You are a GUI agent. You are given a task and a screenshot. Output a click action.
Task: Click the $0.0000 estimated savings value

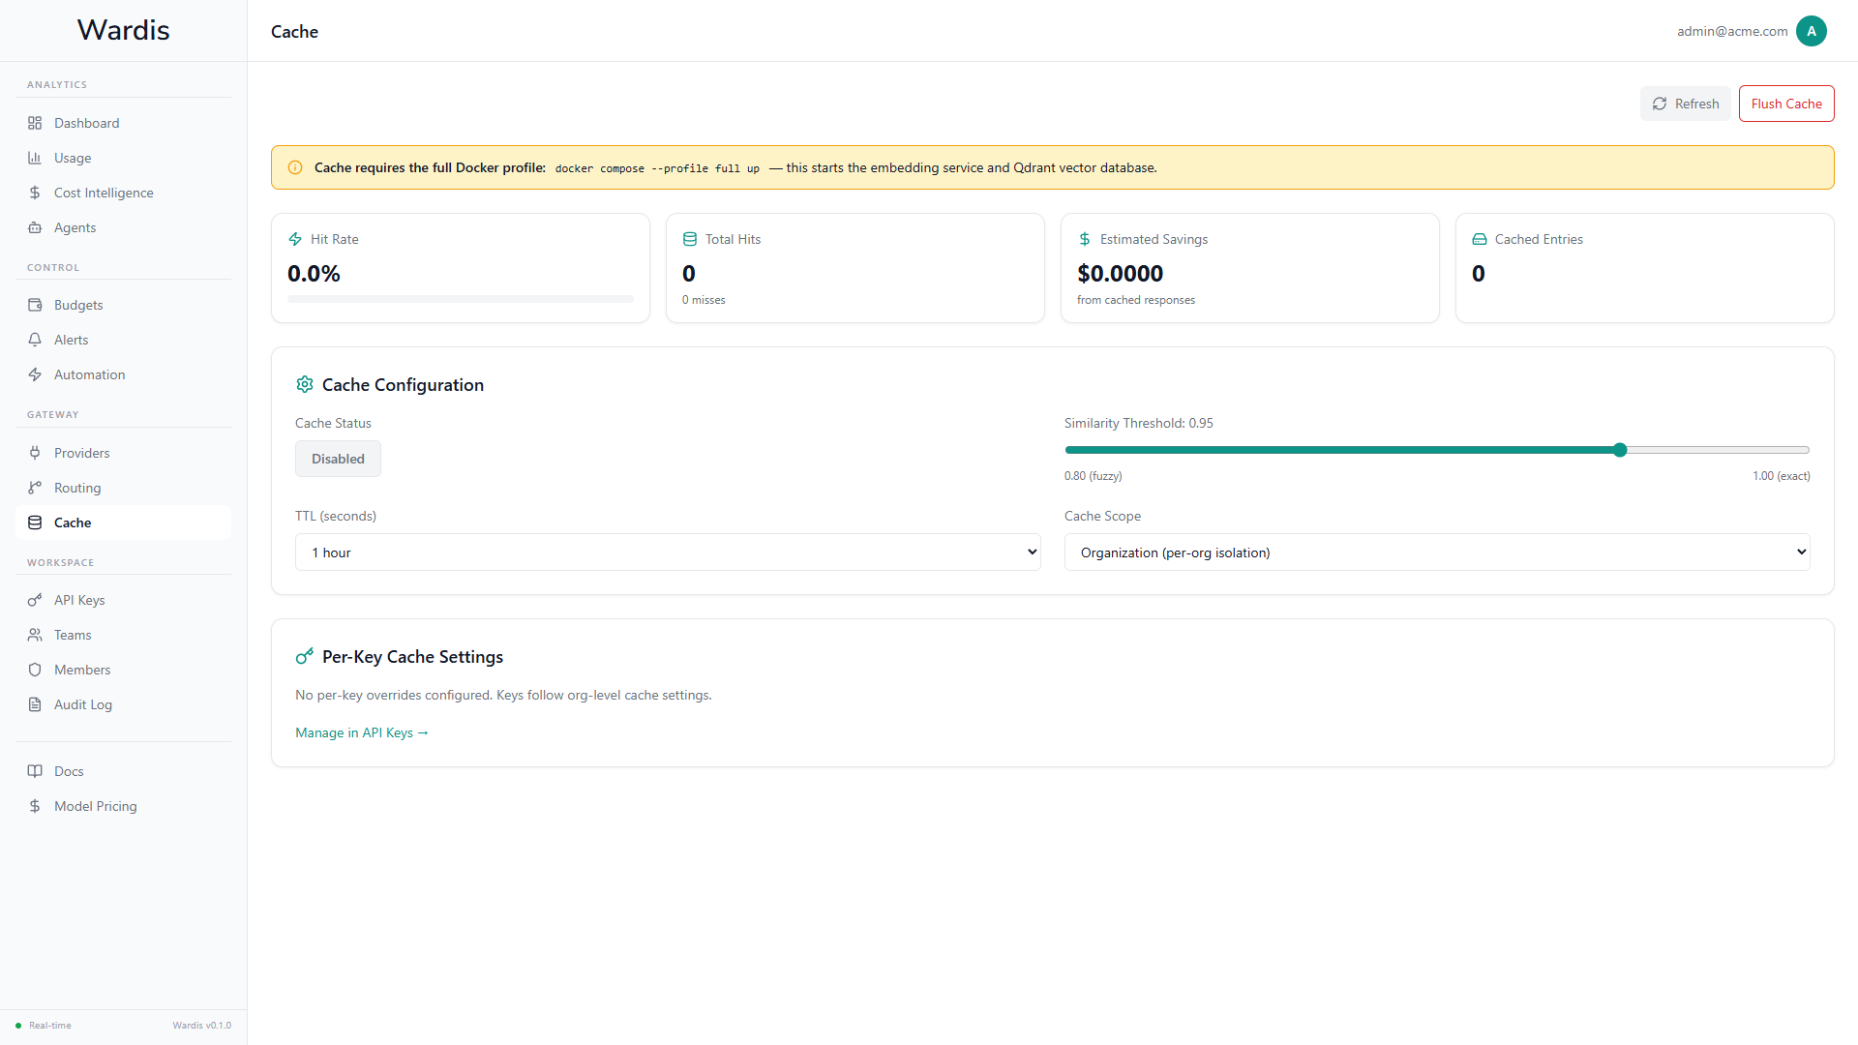[1120, 274]
